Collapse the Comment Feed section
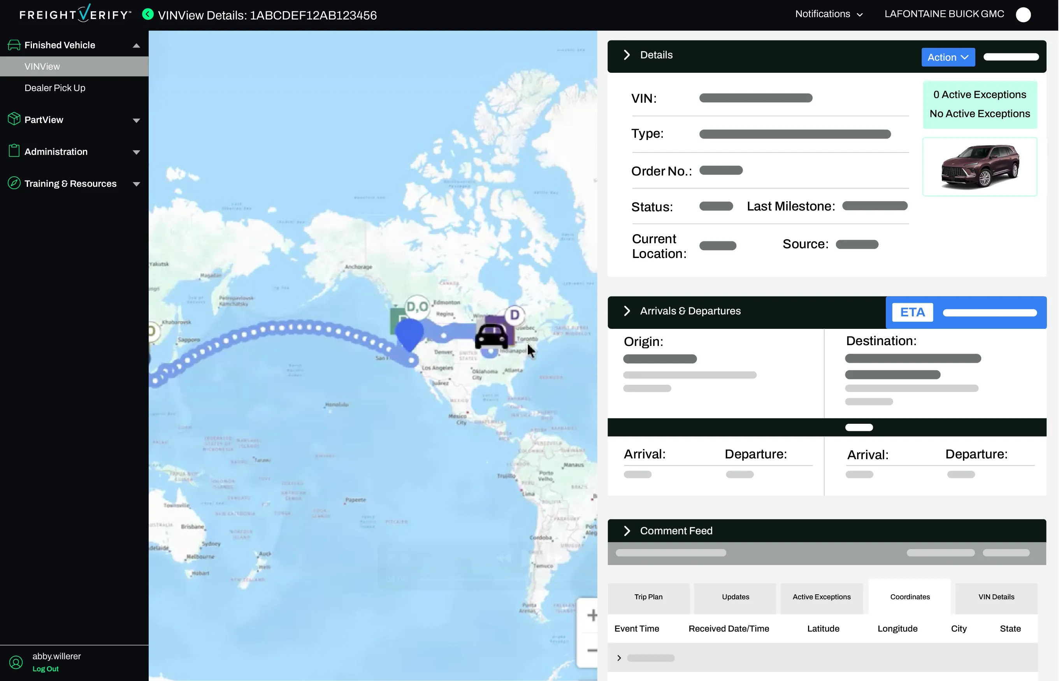The width and height of the screenshot is (1059, 681). click(x=627, y=531)
